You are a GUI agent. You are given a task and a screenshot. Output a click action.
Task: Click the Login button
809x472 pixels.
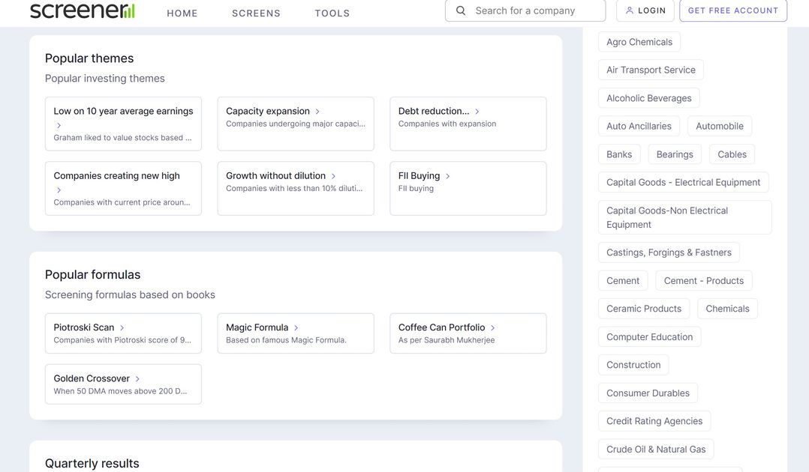pyautogui.click(x=645, y=10)
